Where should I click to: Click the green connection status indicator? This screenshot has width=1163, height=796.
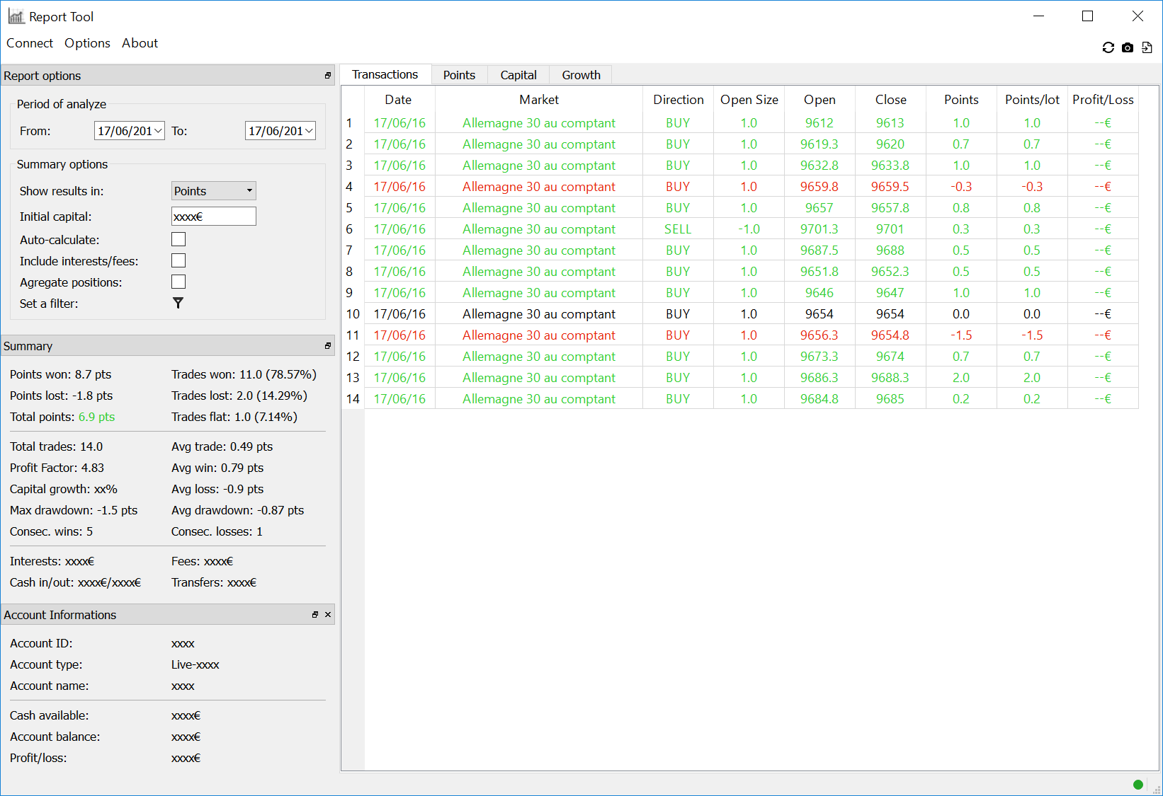(1138, 784)
